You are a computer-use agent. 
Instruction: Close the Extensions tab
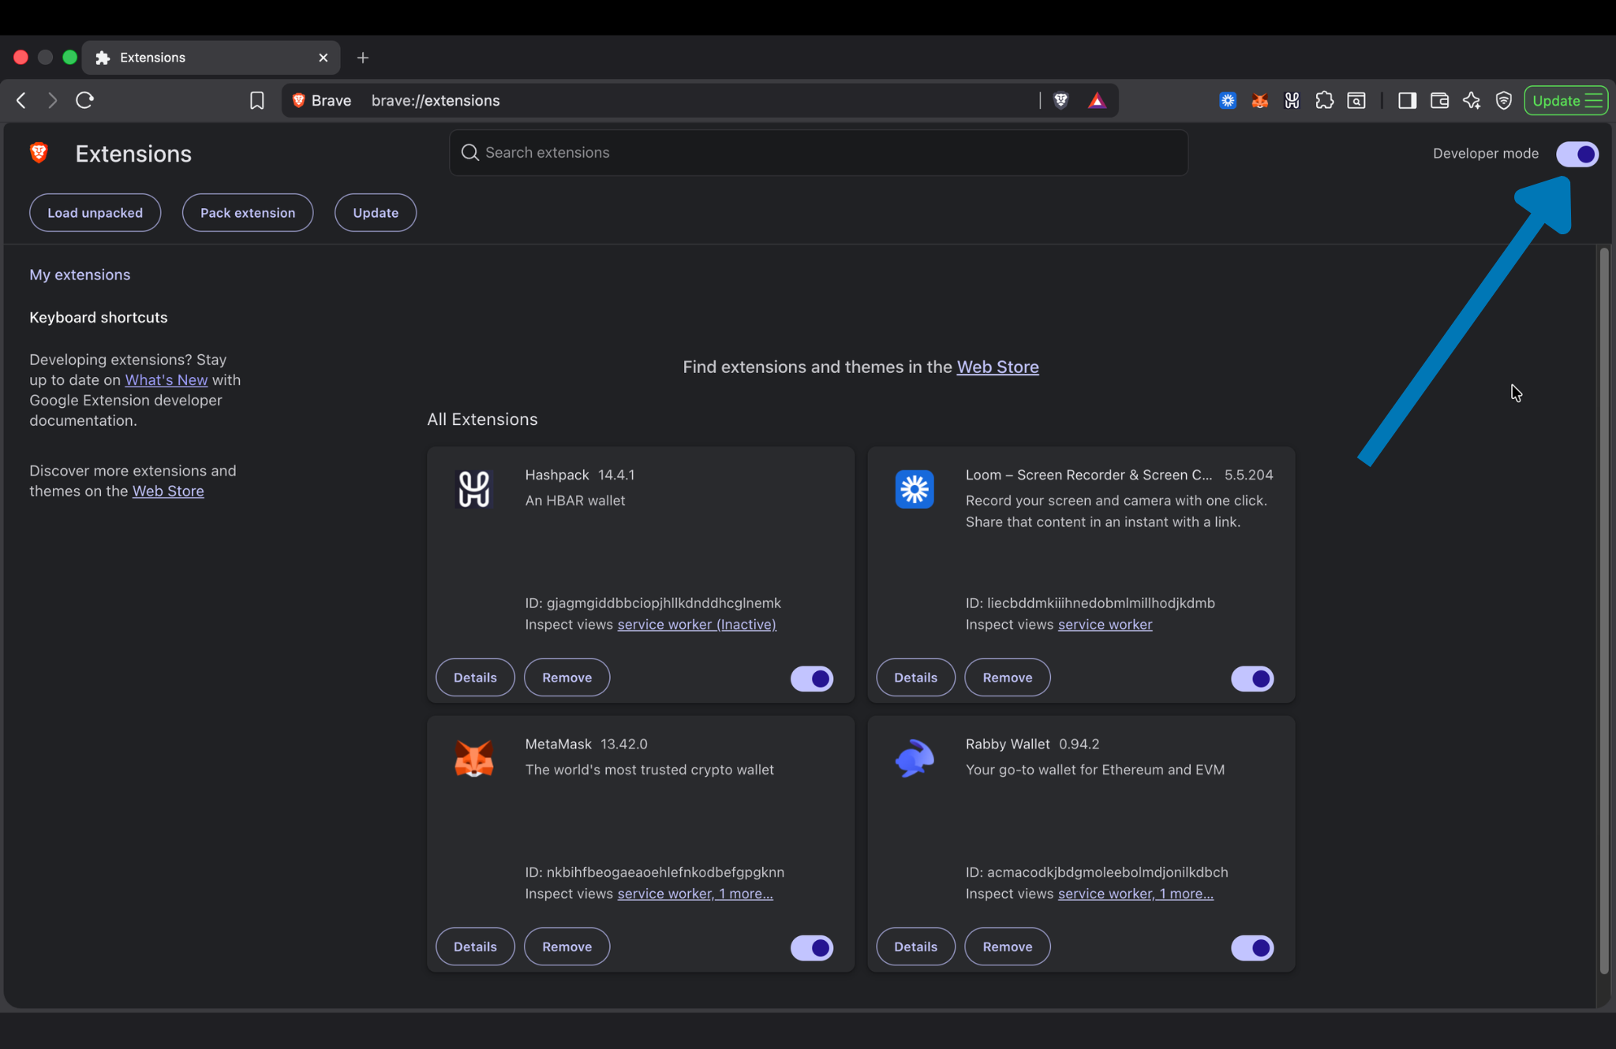click(323, 58)
